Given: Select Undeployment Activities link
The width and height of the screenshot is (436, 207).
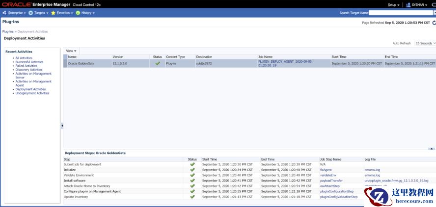Looking at the screenshot, I should click(32, 93).
